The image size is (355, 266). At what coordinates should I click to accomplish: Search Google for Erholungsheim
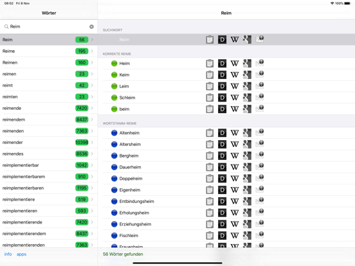click(247, 213)
